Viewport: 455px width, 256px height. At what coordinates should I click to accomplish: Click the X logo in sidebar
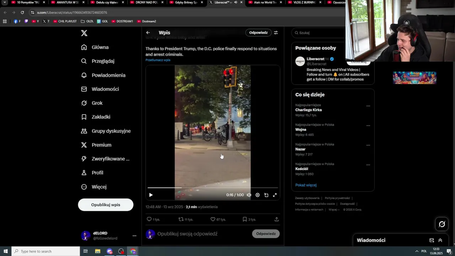[84, 33]
